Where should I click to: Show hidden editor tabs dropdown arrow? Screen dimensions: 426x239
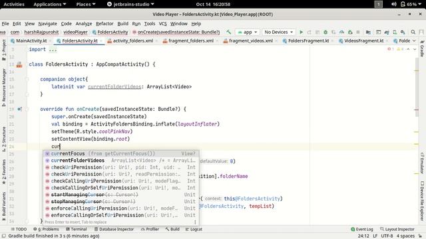click(x=414, y=41)
